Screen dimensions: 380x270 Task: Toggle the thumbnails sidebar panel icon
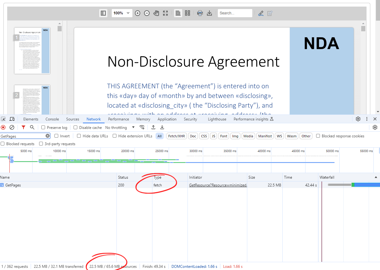click(103, 13)
